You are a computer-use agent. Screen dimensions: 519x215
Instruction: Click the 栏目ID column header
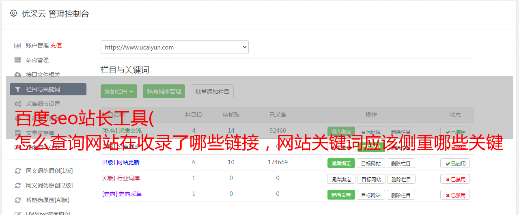(194, 115)
